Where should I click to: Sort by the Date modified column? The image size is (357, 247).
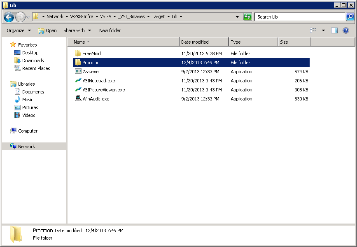[x=204, y=42]
